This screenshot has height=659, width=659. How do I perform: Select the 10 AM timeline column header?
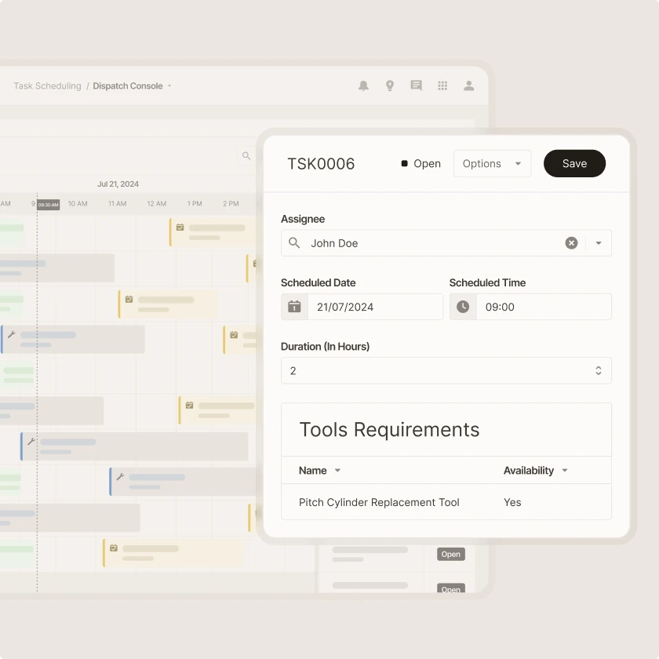click(78, 204)
